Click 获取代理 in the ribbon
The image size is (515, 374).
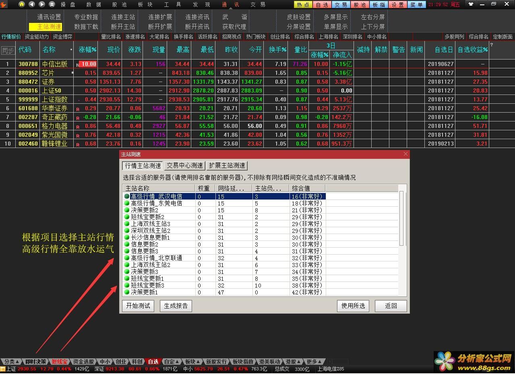(234, 27)
